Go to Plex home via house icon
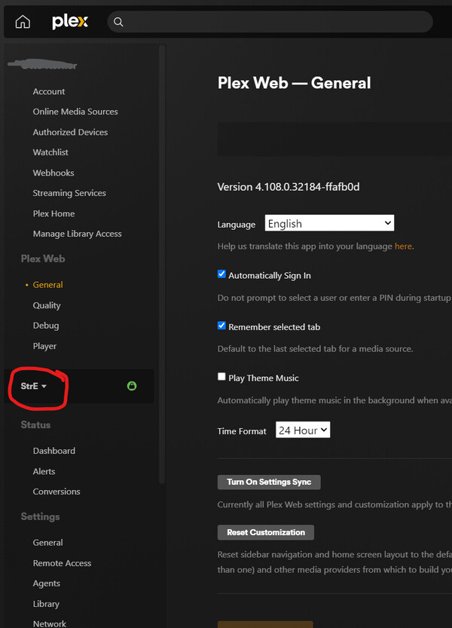 tap(23, 22)
